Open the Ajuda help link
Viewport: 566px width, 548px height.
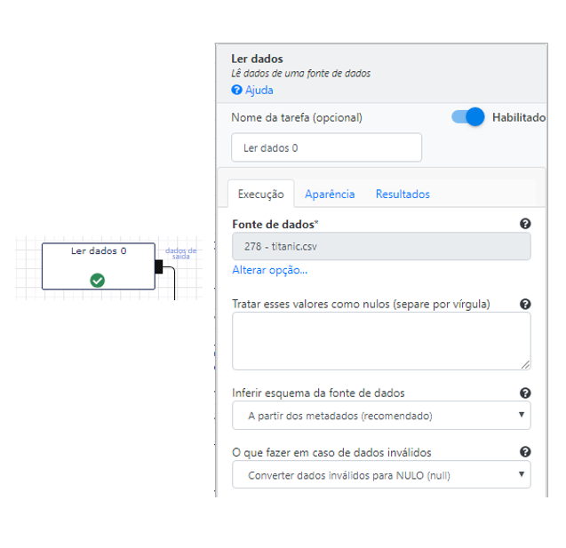click(x=259, y=90)
